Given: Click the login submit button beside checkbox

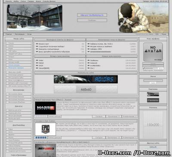Looking at the screenshot, I should (x=161, y=68).
